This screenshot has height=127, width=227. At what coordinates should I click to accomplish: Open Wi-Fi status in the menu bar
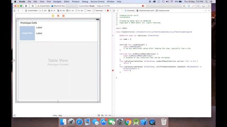[172, 1]
